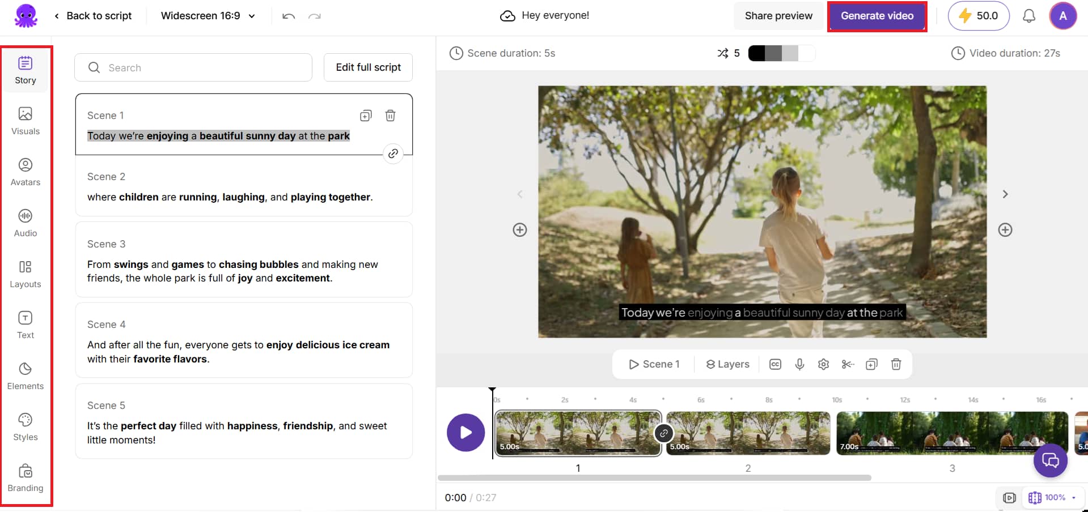Click the Video duration 27s indicator
1088x512 pixels.
click(1006, 53)
